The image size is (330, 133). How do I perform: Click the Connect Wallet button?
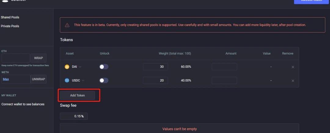[311, 1]
